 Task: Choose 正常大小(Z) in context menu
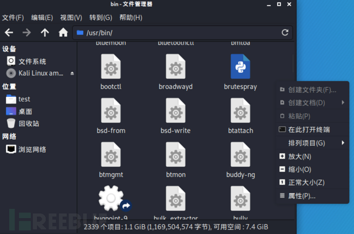tap(312, 182)
